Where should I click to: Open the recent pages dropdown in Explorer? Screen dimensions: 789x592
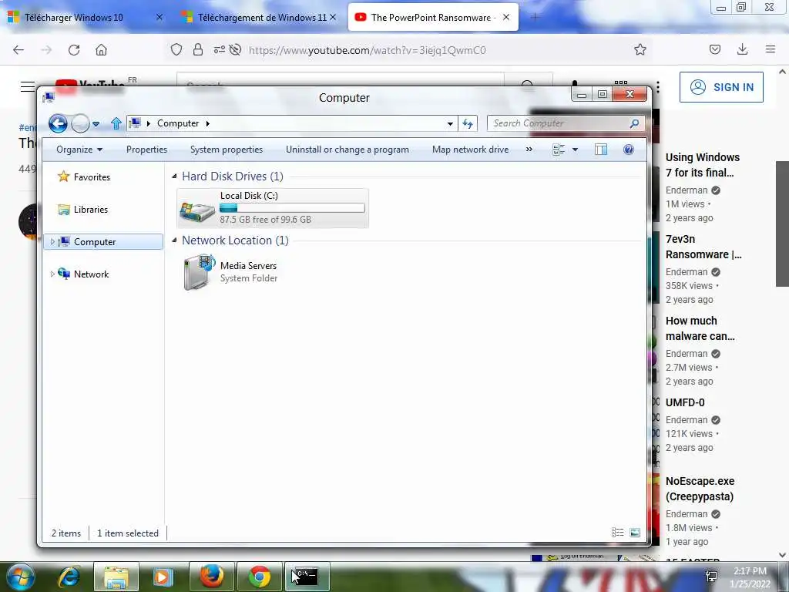96,124
